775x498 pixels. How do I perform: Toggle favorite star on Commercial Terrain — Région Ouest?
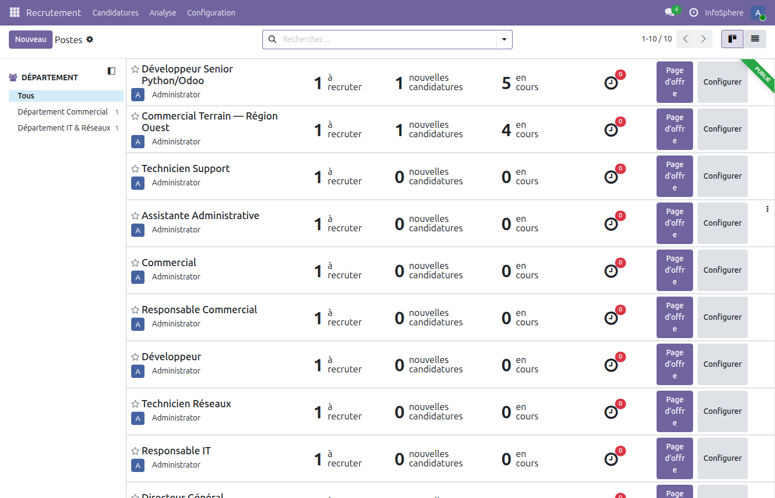click(135, 116)
